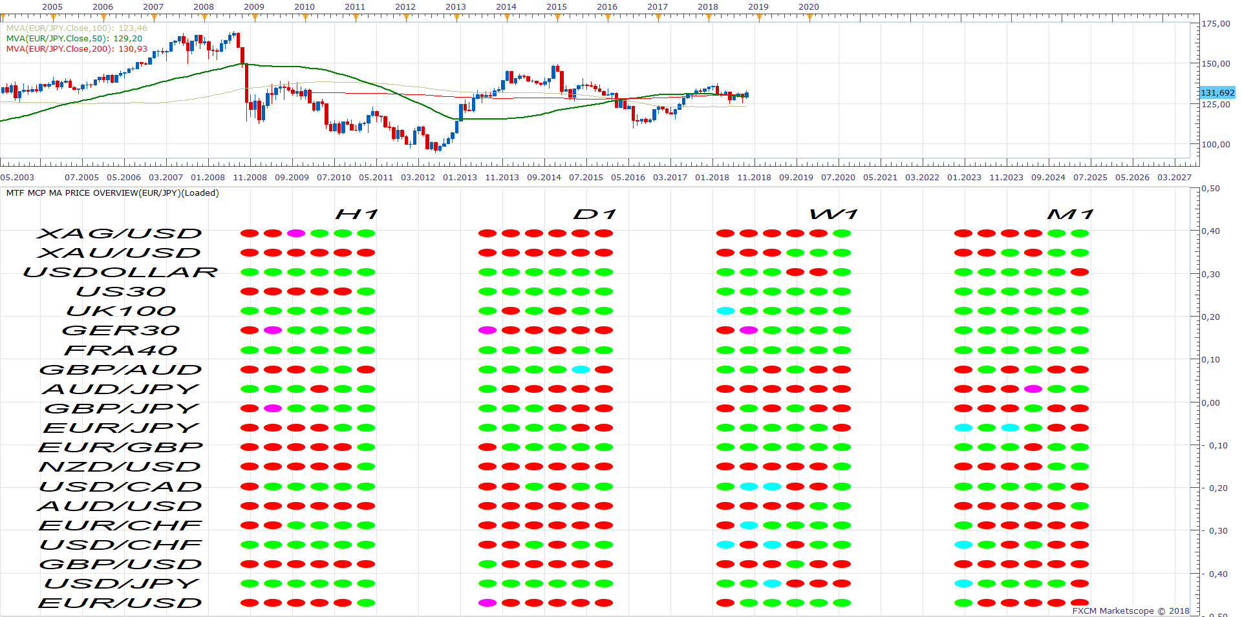Click the magenta dot in EUR/USD D1 row

tap(487, 603)
